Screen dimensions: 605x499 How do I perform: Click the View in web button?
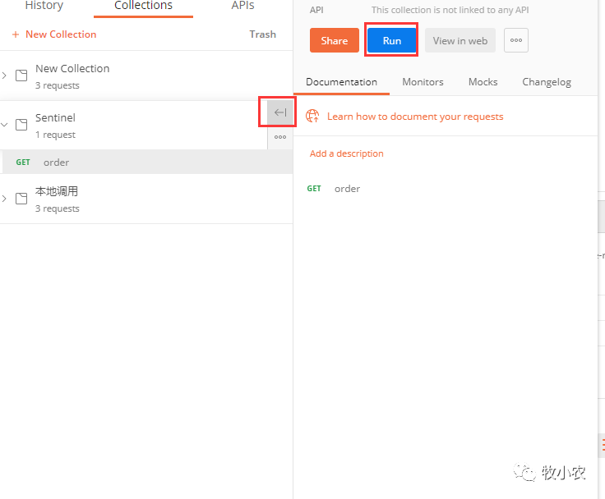(460, 40)
